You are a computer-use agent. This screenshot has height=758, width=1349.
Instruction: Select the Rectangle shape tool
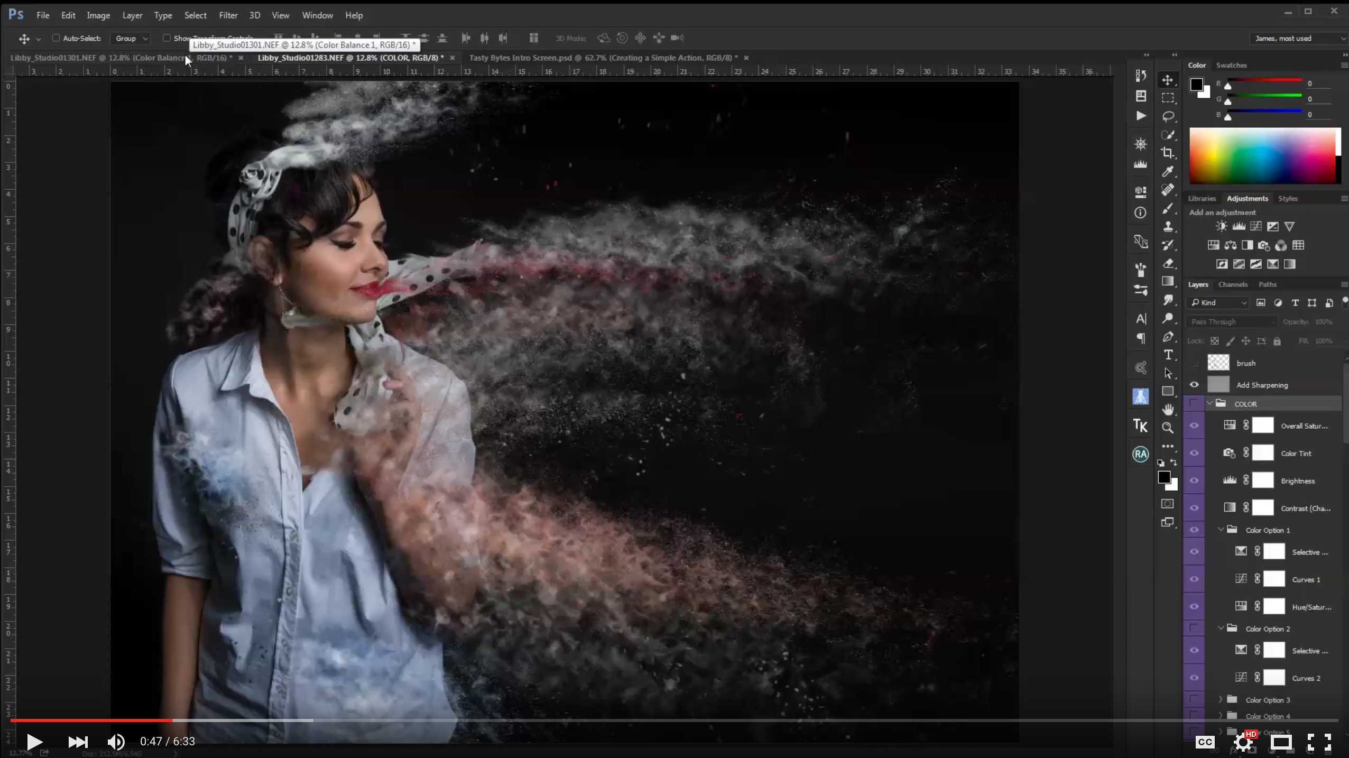coord(1168,391)
